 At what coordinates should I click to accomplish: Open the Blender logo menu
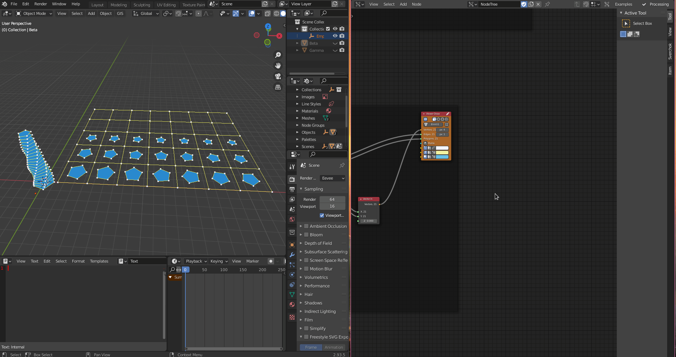(x=5, y=4)
